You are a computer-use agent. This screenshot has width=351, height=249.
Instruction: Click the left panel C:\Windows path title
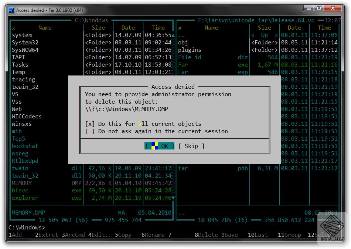pyautogui.click(x=91, y=20)
